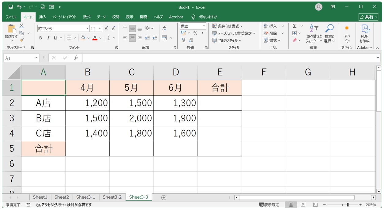Click the Borders grid icon
Screen dimensions: 384x210
(x=69, y=38)
